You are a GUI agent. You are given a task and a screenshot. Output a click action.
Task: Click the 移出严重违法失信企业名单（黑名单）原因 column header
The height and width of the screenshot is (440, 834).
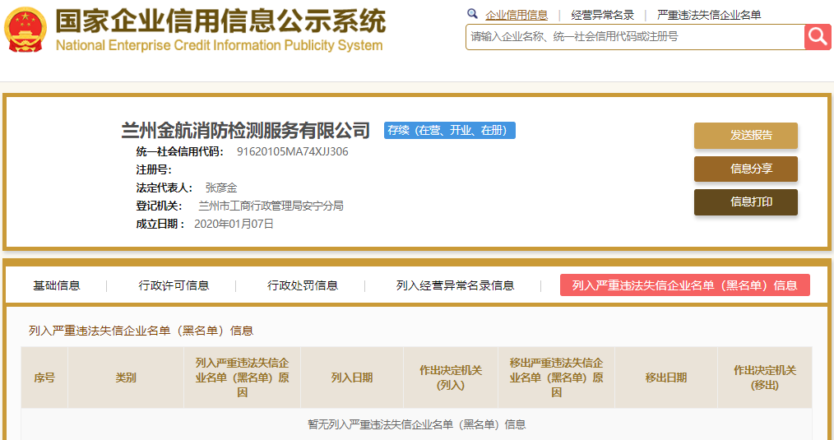click(x=556, y=377)
